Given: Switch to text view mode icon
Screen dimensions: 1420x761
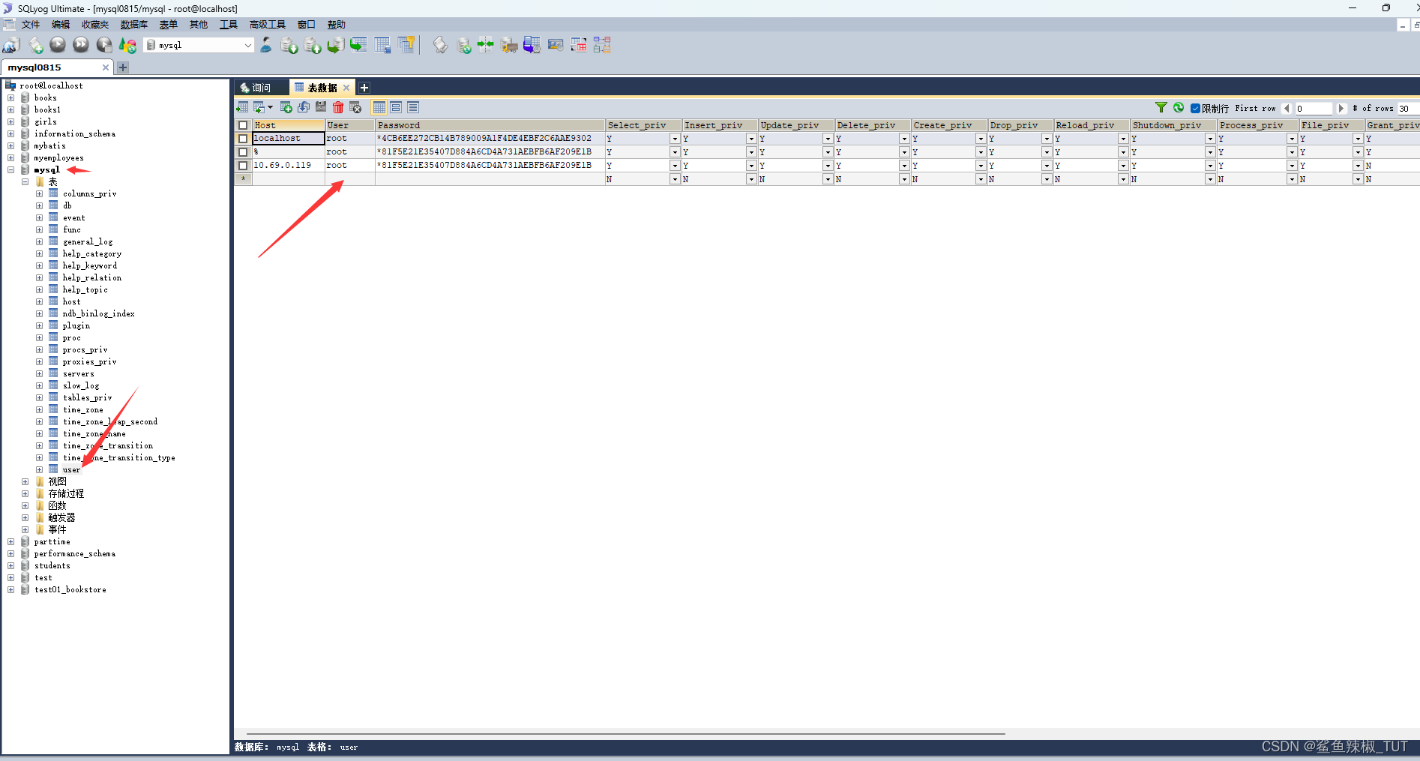Looking at the screenshot, I should [x=413, y=107].
